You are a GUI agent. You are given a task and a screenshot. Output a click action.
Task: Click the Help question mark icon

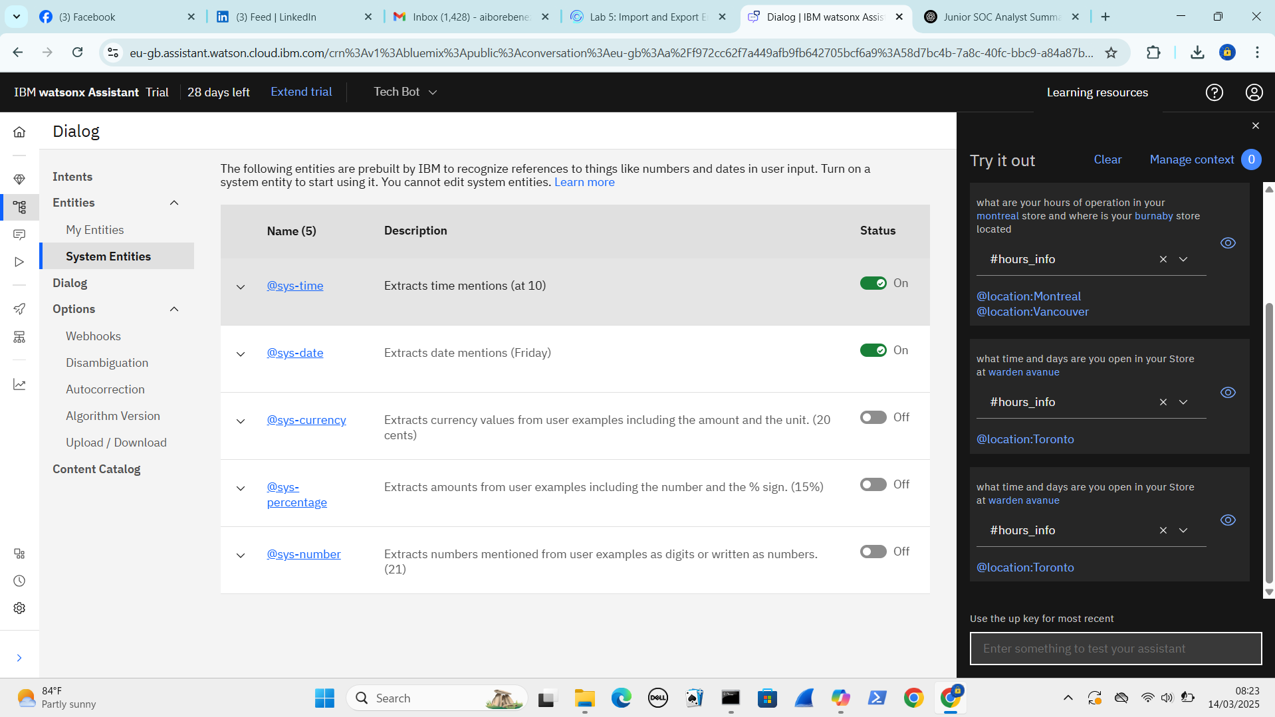click(1214, 92)
